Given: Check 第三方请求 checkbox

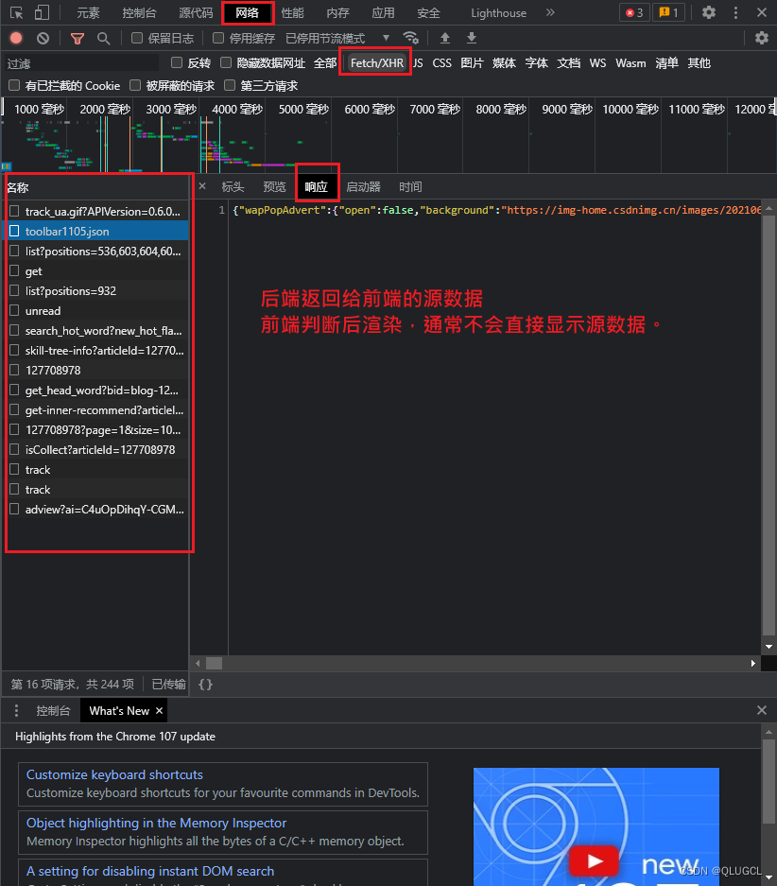Looking at the screenshot, I should [230, 85].
